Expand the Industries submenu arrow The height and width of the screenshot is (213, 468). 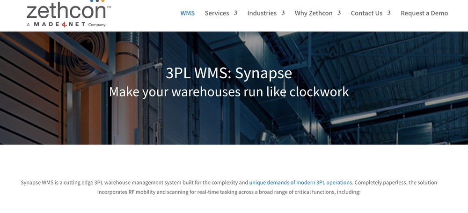(x=283, y=13)
